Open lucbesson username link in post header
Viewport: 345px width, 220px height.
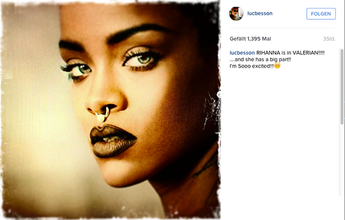260,13
